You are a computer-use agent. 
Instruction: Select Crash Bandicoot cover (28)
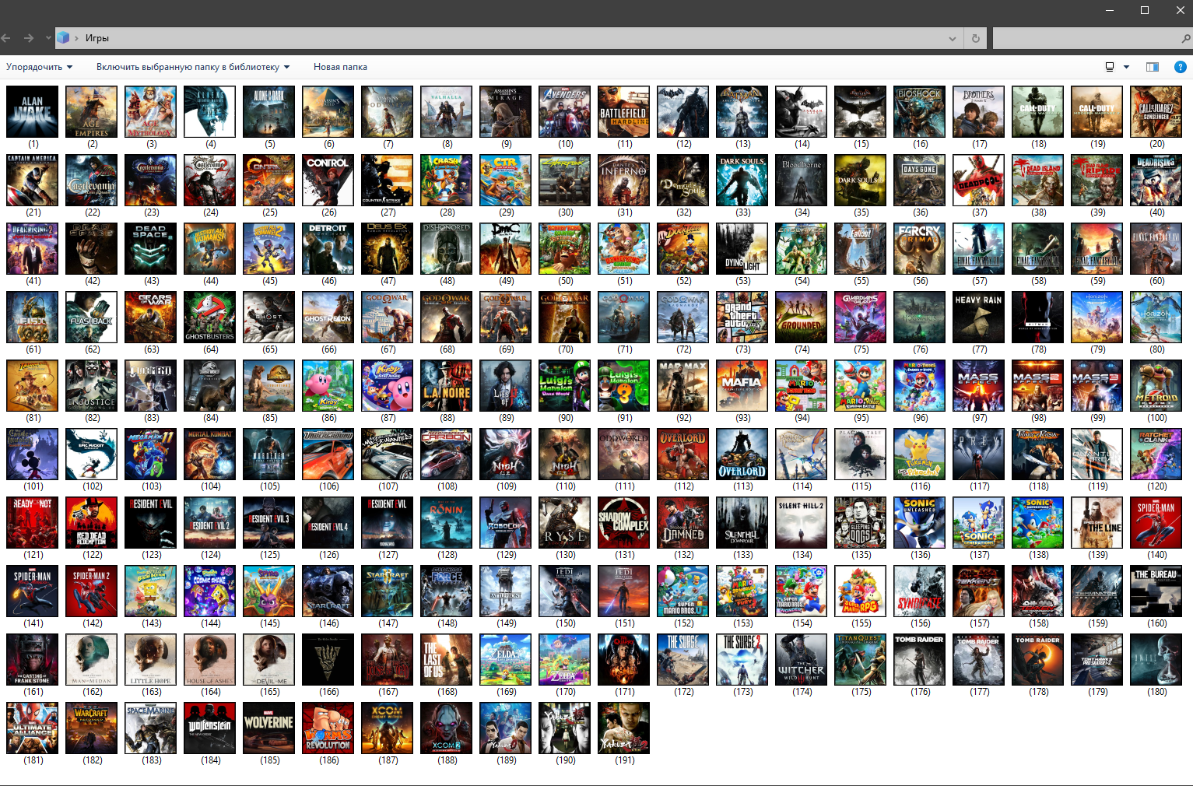[447, 181]
